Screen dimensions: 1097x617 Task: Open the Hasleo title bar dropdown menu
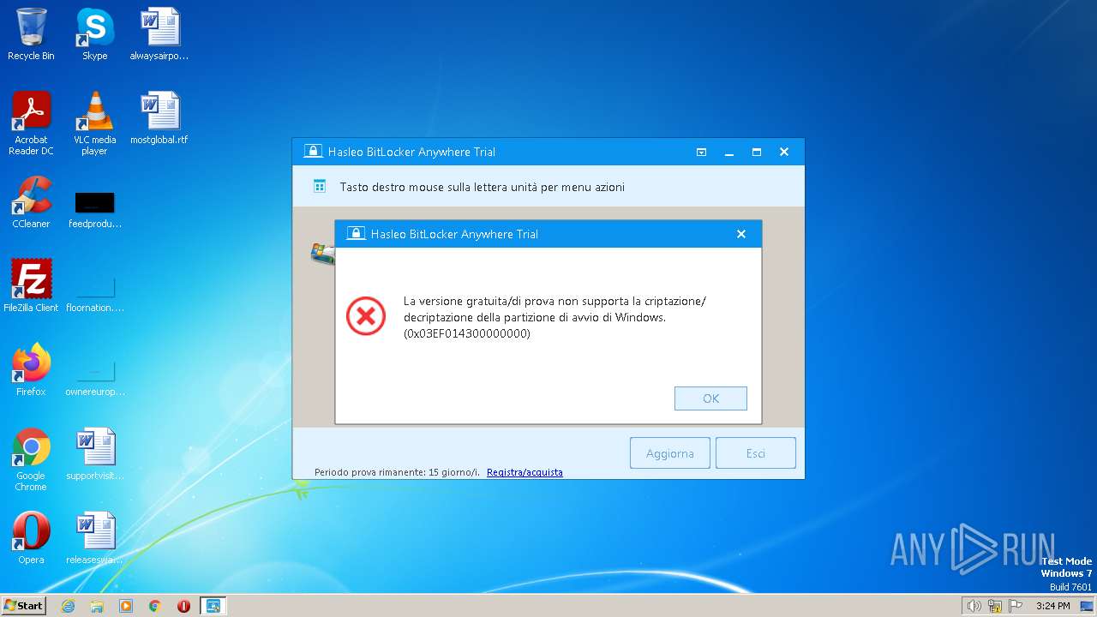point(701,152)
